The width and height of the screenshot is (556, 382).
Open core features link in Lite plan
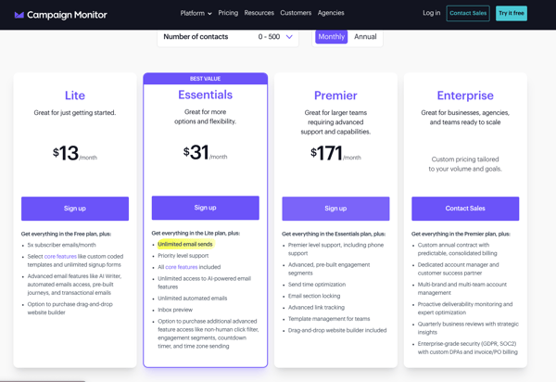(x=60, y=256)
